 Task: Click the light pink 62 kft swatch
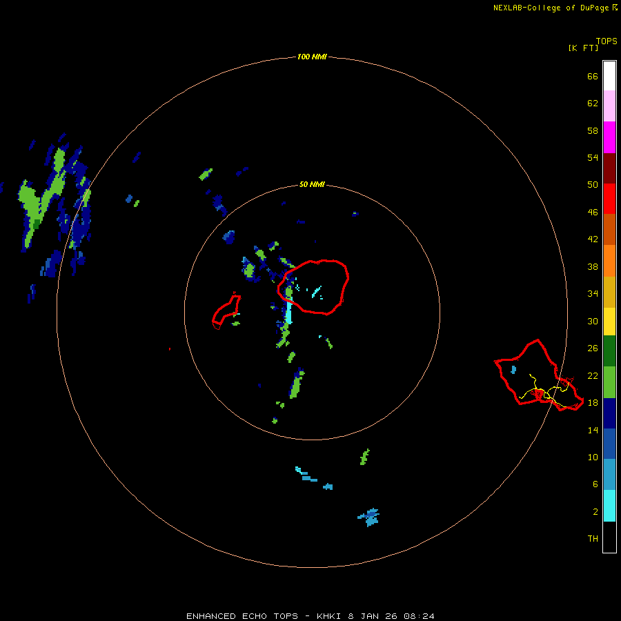(x=609, y=106)
